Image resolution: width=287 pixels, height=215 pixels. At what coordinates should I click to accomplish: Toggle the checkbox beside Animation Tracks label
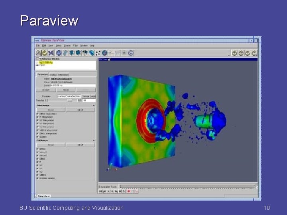coord(100,187)
